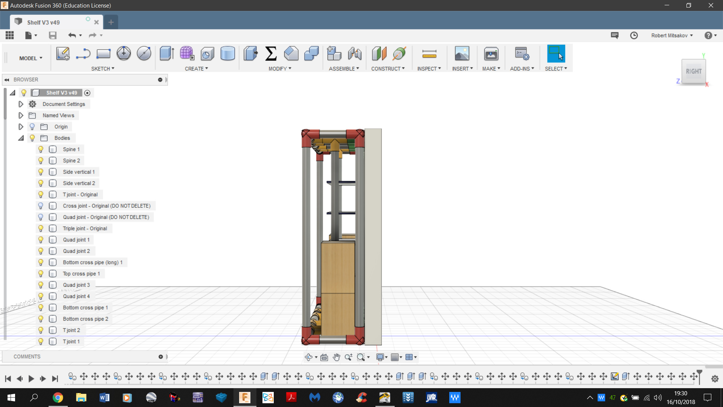
Task: Expand the COMMENTS panel
Action: tap(161, 357)
